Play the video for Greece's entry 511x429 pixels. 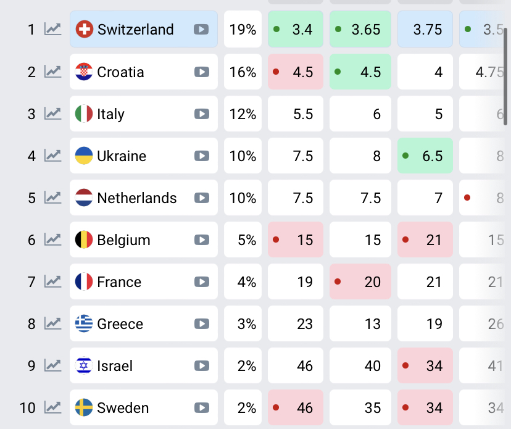(201, 323)
